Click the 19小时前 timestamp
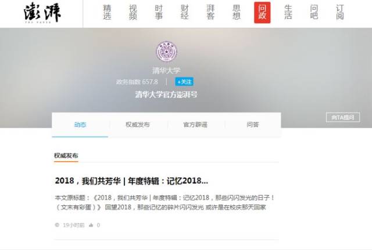Viewport: 372px width, 250px height. pyautogui.click(x=74, y=225)
